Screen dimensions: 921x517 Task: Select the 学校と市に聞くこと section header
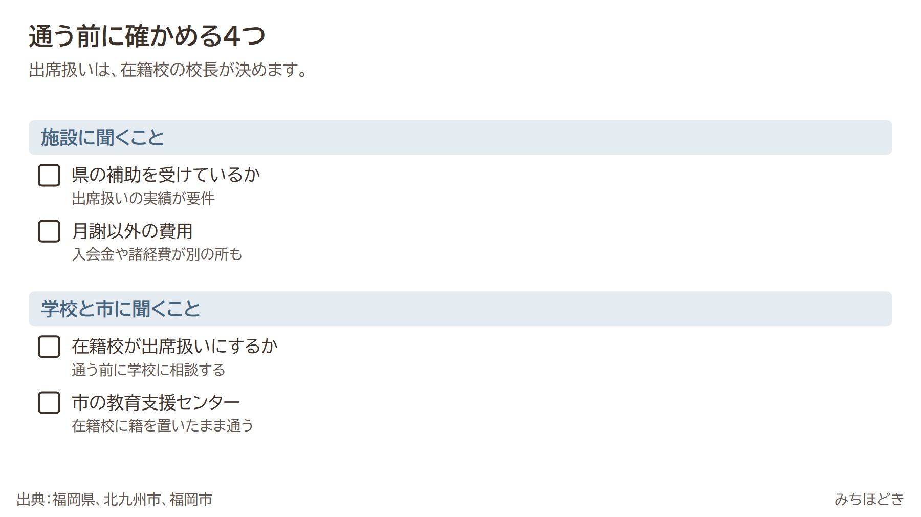pyautogui.click(x=461, y=309)
